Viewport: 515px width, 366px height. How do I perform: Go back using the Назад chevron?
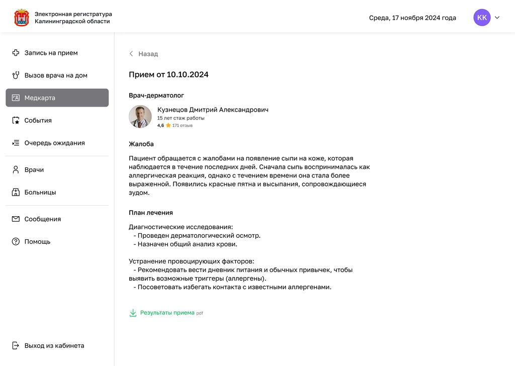tap(132, 54)
